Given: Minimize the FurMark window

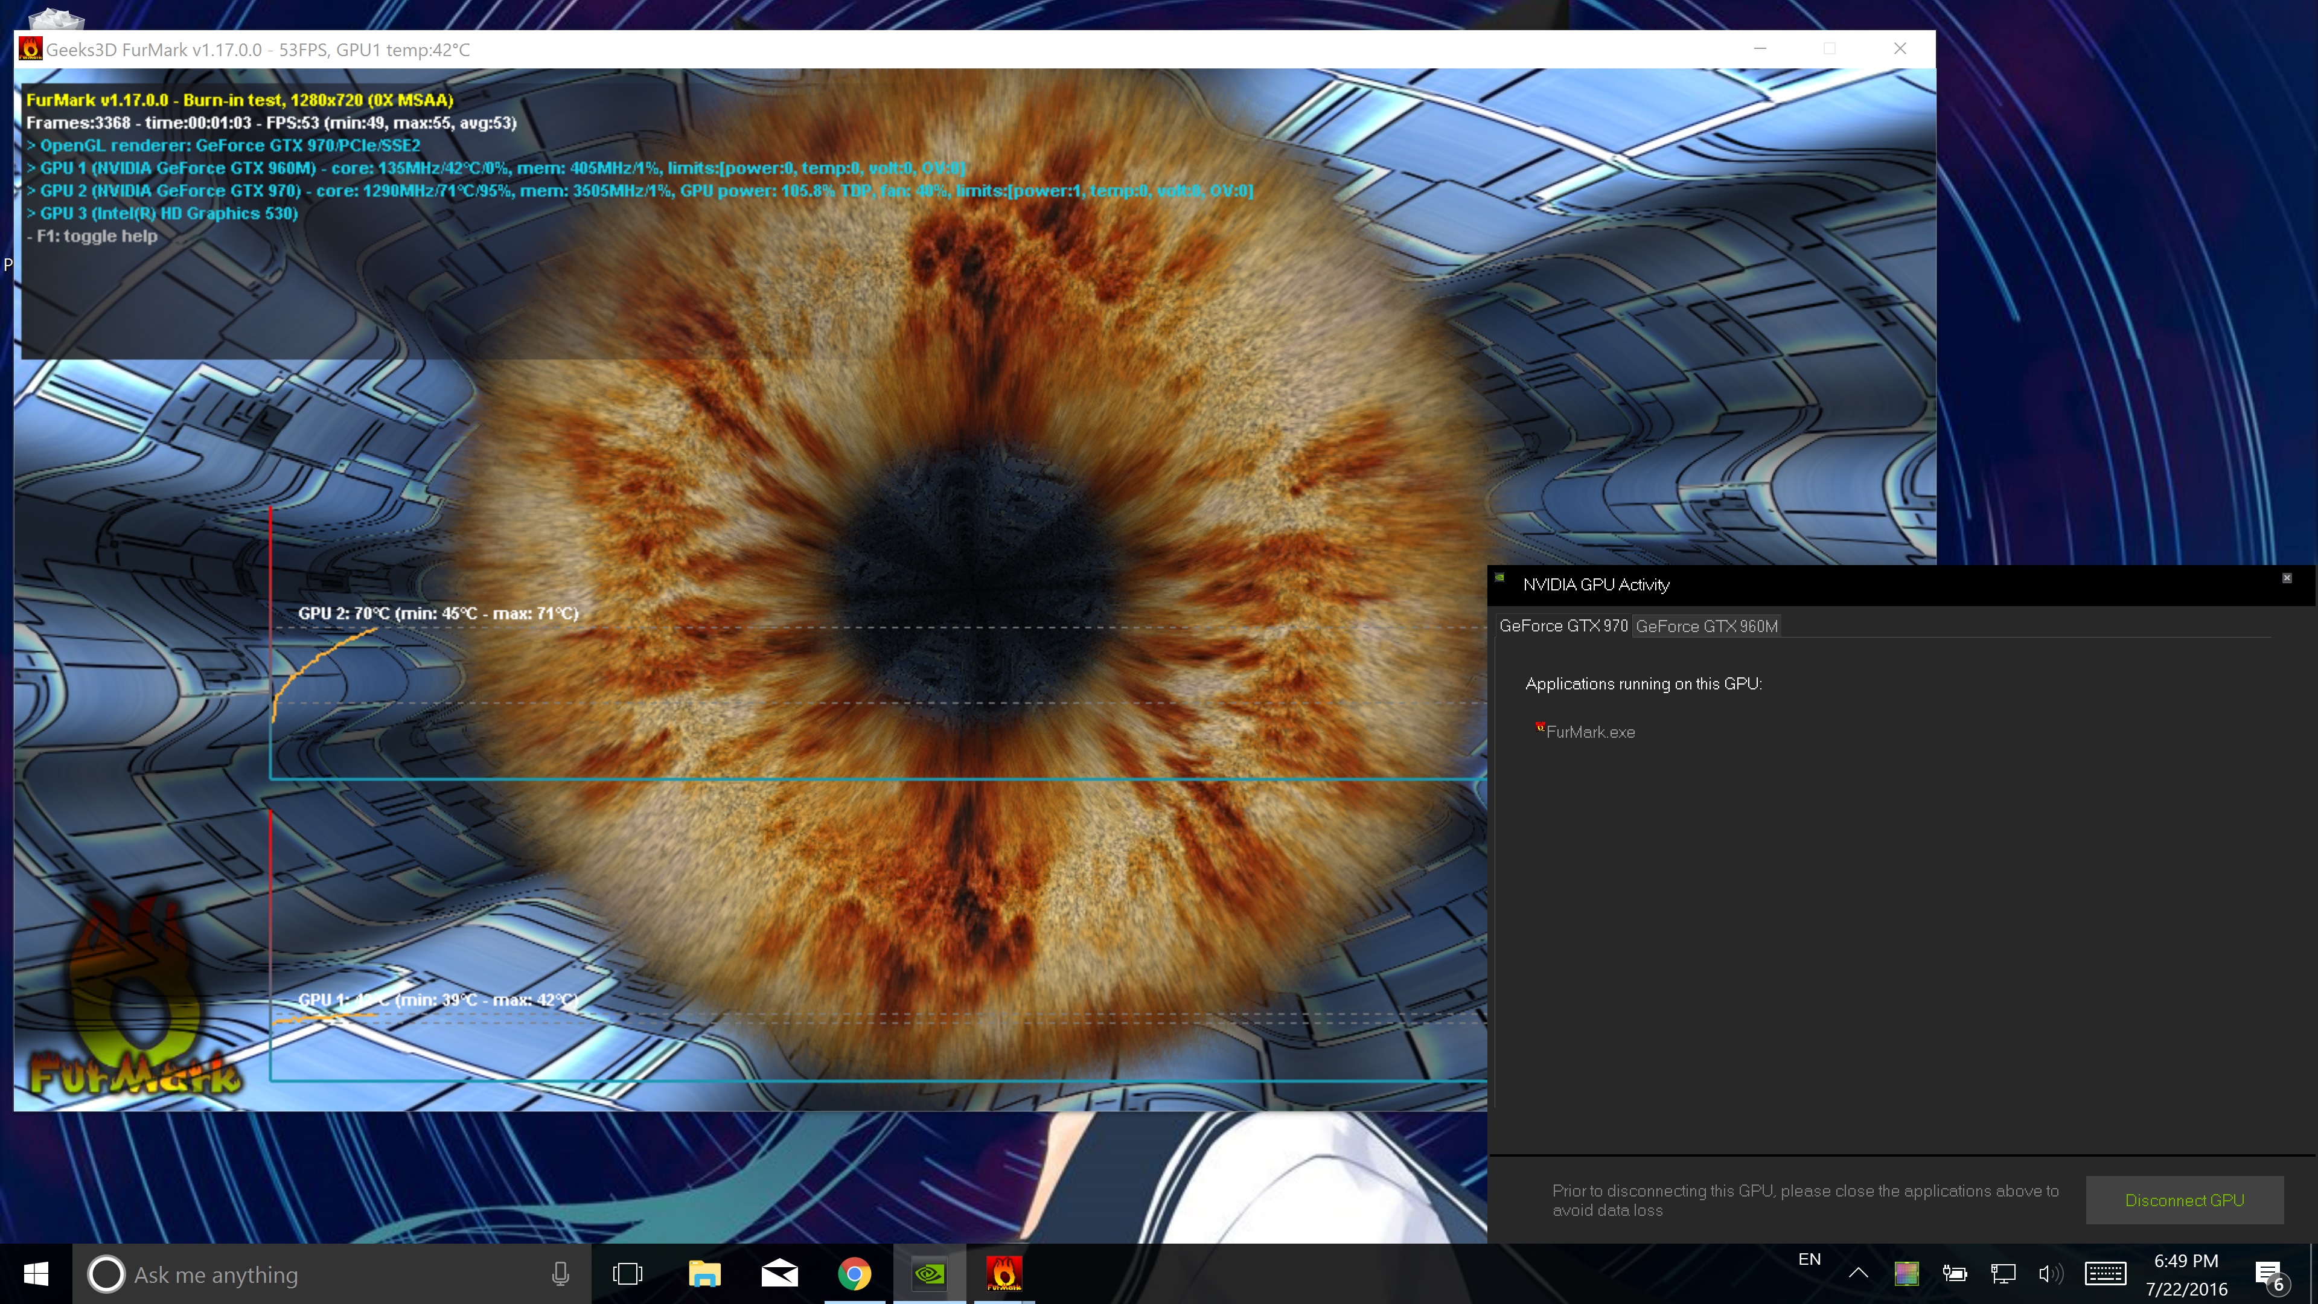Looking at the screenshot, I should pos(1760,48).
